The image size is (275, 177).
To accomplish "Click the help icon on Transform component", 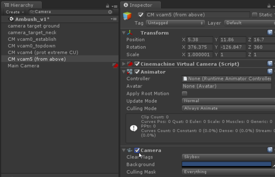I will click(270, 33).
